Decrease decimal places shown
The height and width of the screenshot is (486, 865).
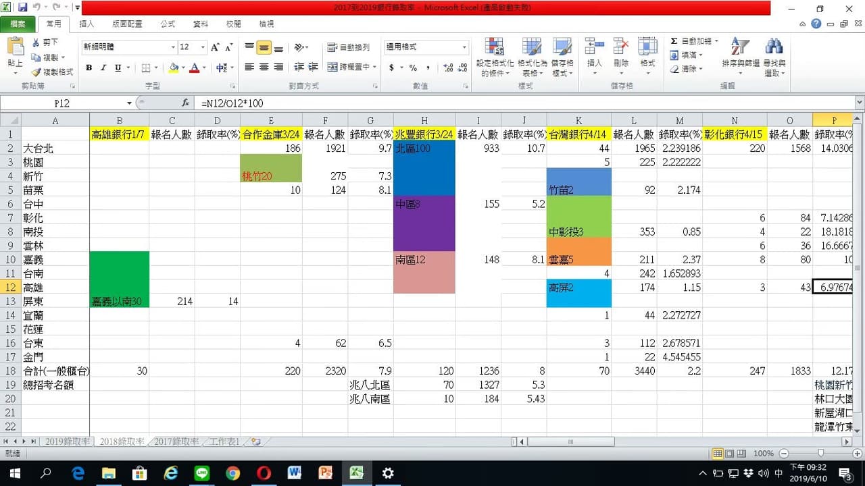tap(463, 67)
